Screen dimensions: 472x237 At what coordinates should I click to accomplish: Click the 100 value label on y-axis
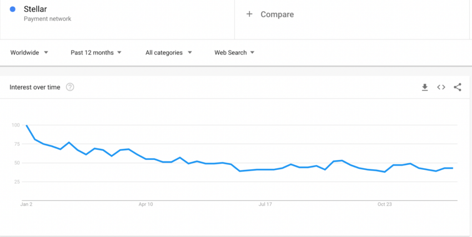(x=16, y=125)
